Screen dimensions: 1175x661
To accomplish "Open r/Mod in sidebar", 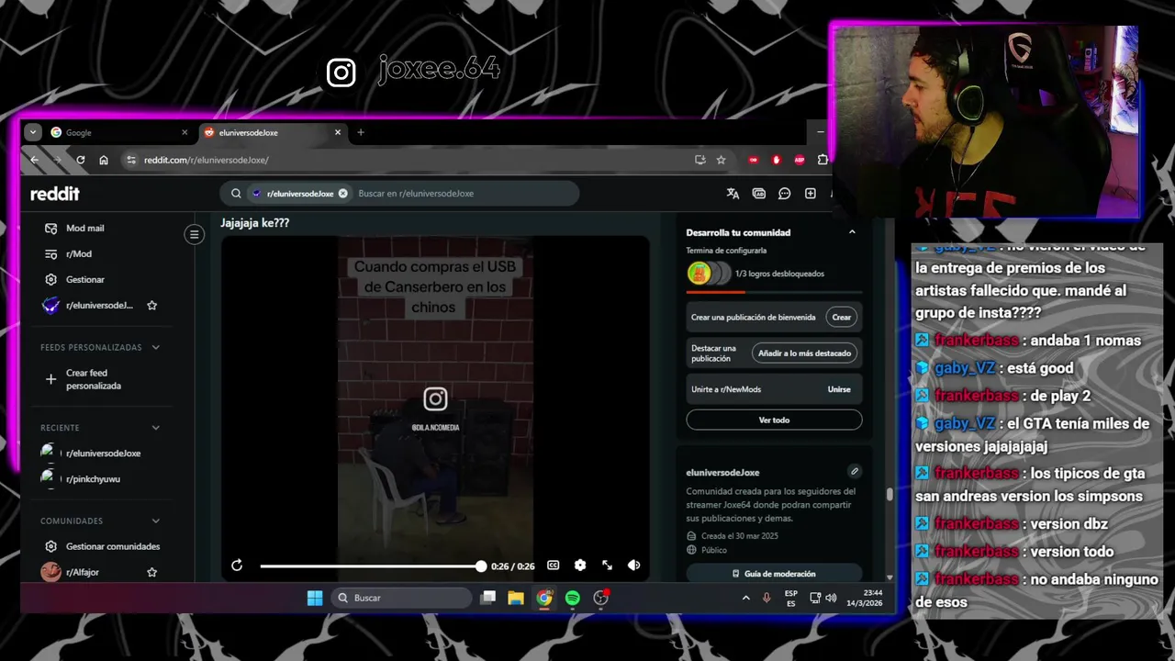I will 79,253.
